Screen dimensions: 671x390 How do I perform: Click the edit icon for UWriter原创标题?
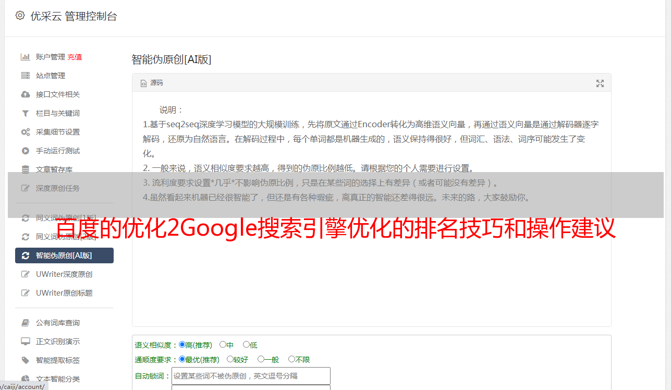pyautogui.click(x=25, y=293)
